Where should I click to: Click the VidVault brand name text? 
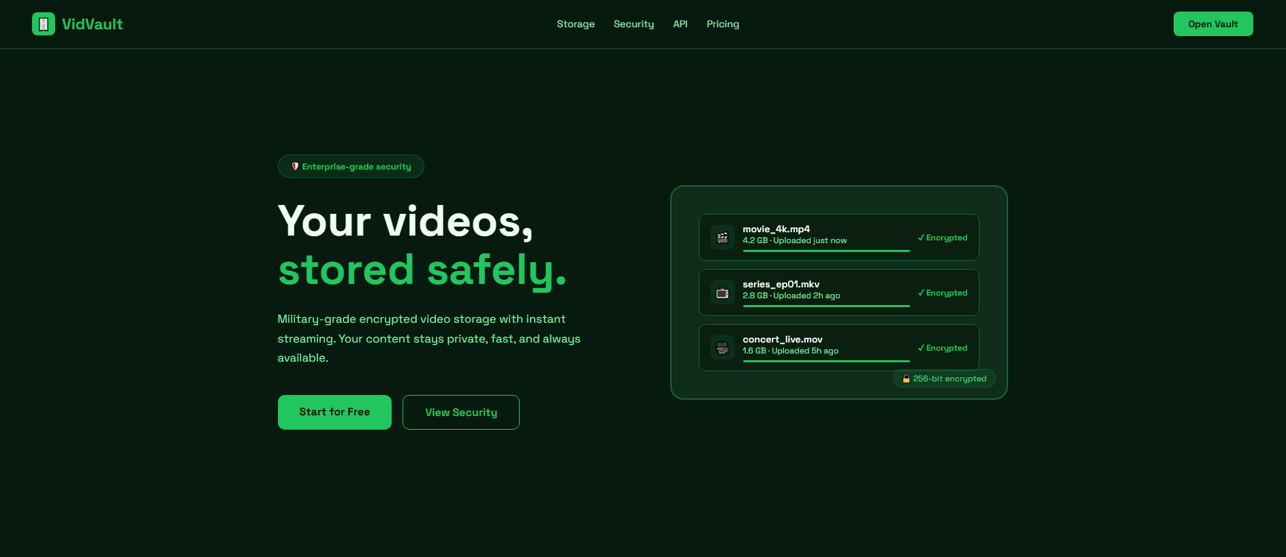tap(93, 24)
